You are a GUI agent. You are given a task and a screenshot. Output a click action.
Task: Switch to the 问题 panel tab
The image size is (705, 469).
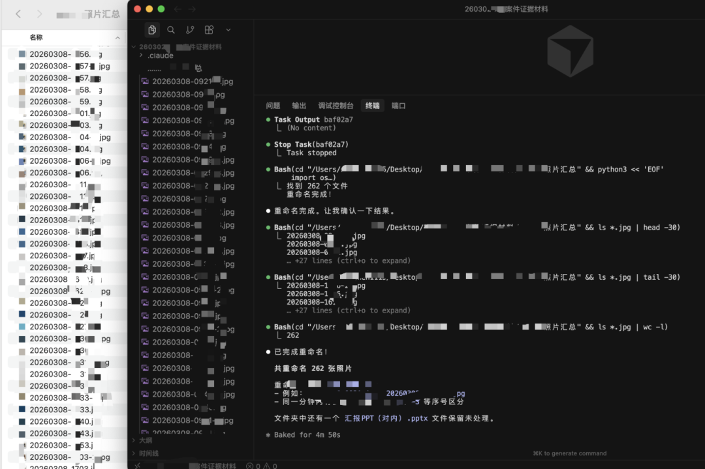tap(273, 106)
